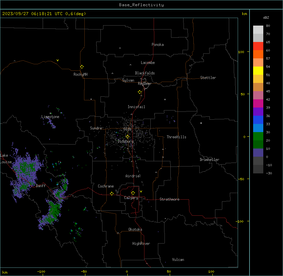Select the white asterisk marker east of Innisfail
This screenshot has height=276, width=283.
pos(165,99)
